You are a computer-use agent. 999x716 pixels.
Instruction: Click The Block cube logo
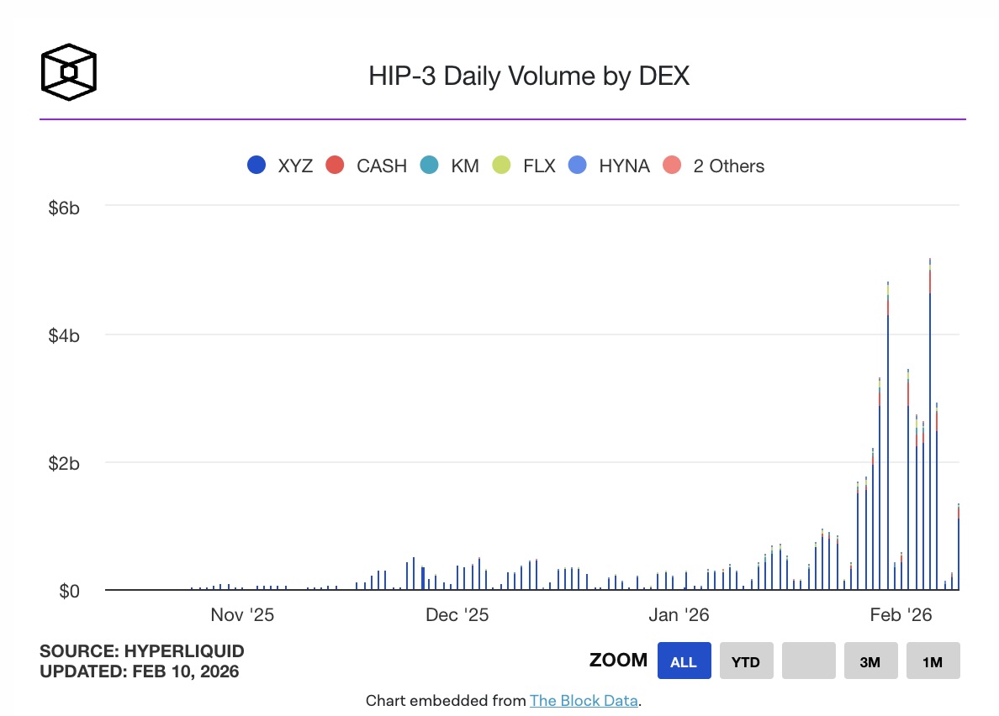click(69, 72)
